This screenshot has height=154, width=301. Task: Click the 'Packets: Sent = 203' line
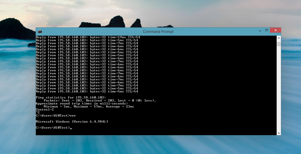point(100,100)
